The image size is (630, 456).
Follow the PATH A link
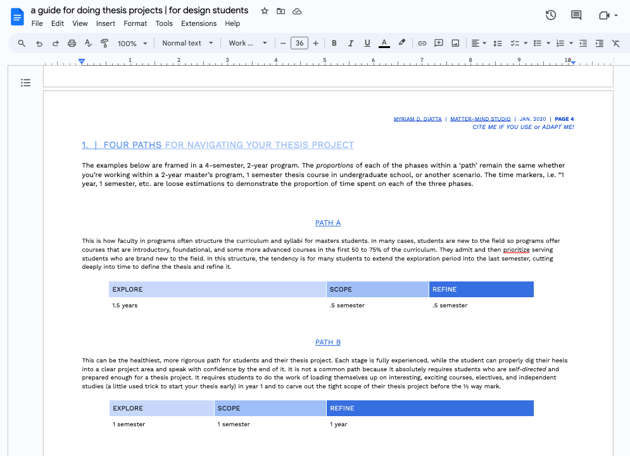328,223
